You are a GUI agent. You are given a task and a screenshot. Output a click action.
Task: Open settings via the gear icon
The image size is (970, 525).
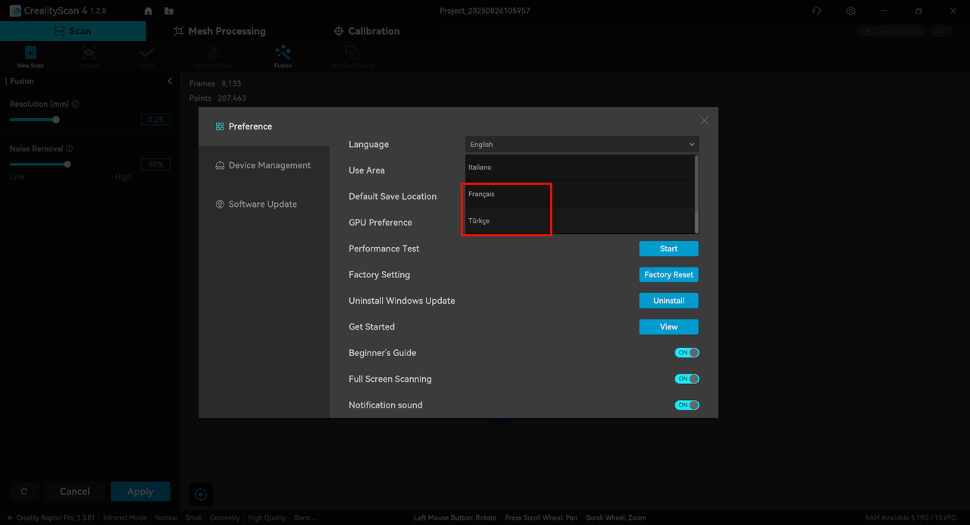tap(851, 11)
